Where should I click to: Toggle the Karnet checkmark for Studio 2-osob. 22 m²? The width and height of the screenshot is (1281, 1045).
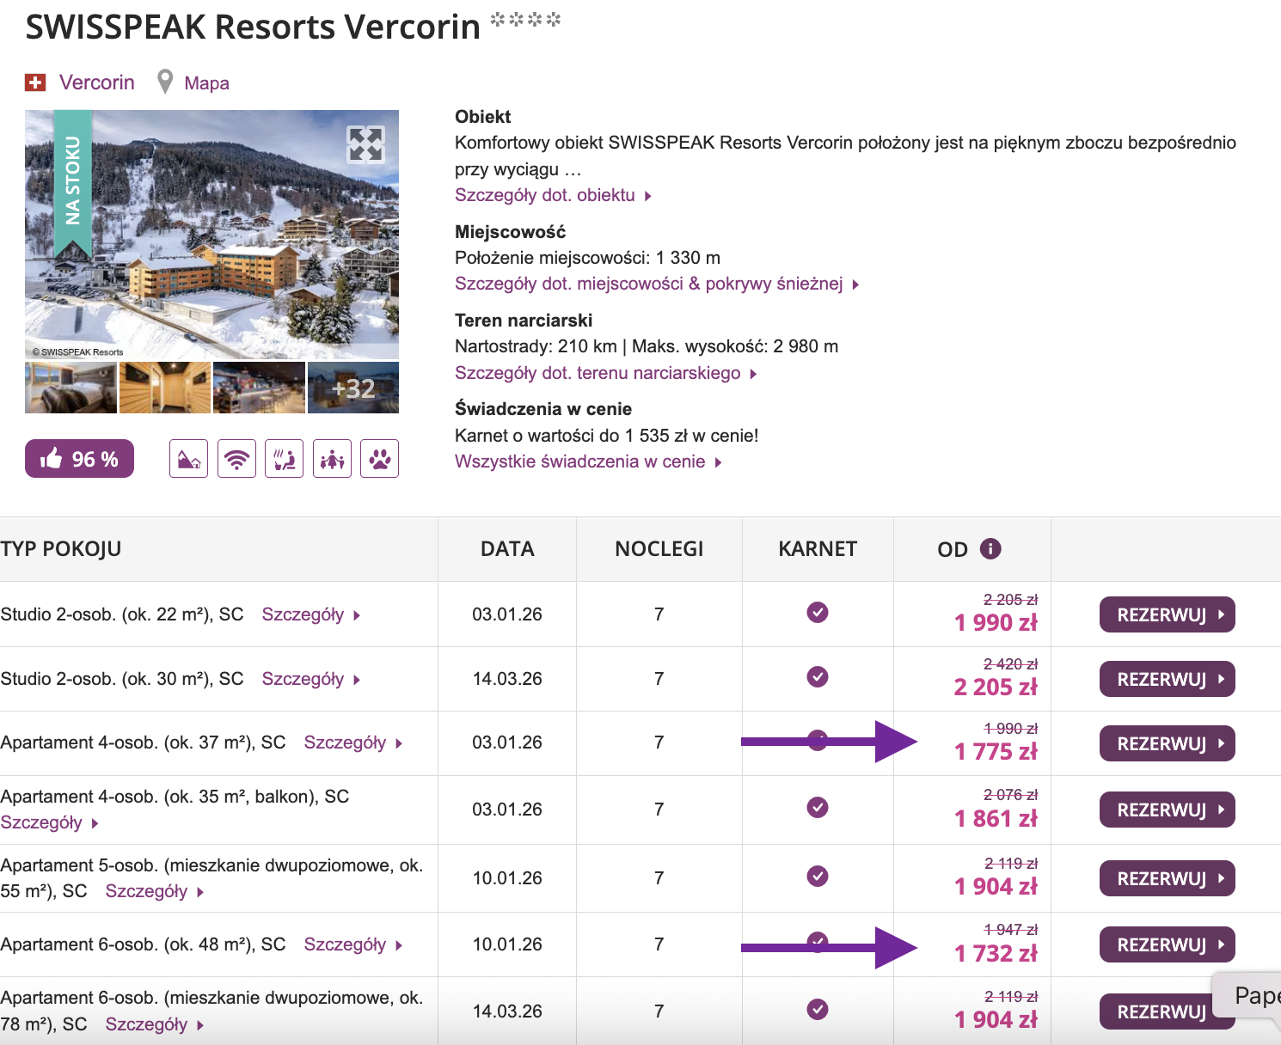click(x=818, y=613)
